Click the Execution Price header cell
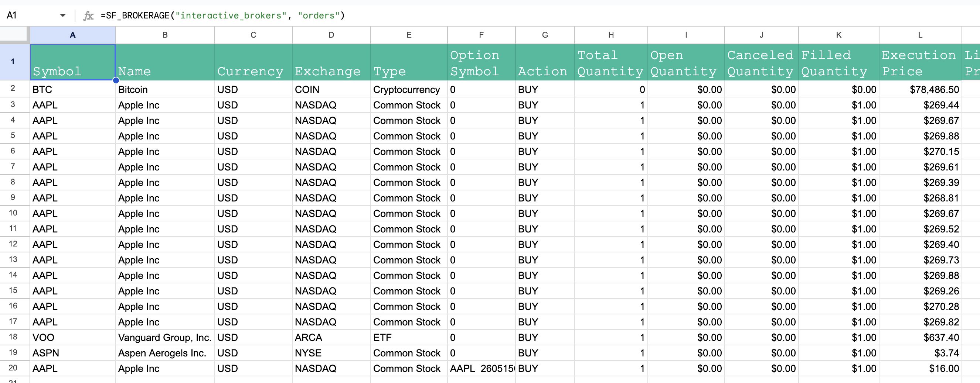Screen dimensions: 980x383 (920, 62)
